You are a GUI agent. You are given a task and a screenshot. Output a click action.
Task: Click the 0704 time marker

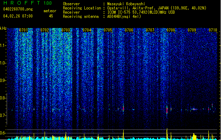87,30
